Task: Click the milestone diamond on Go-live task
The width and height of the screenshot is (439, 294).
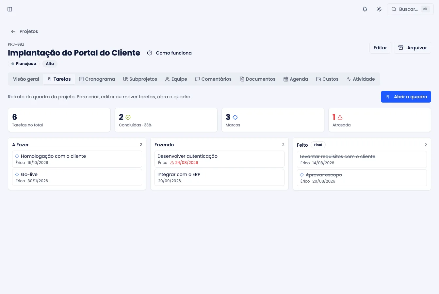Action: point(17,174)
